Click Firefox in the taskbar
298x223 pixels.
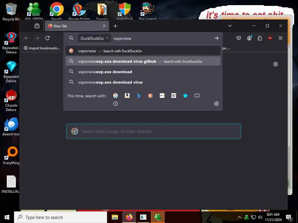click(x=129, y=217)
